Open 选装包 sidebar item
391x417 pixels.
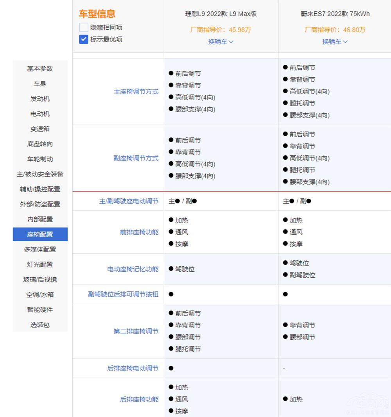(40, 324)
